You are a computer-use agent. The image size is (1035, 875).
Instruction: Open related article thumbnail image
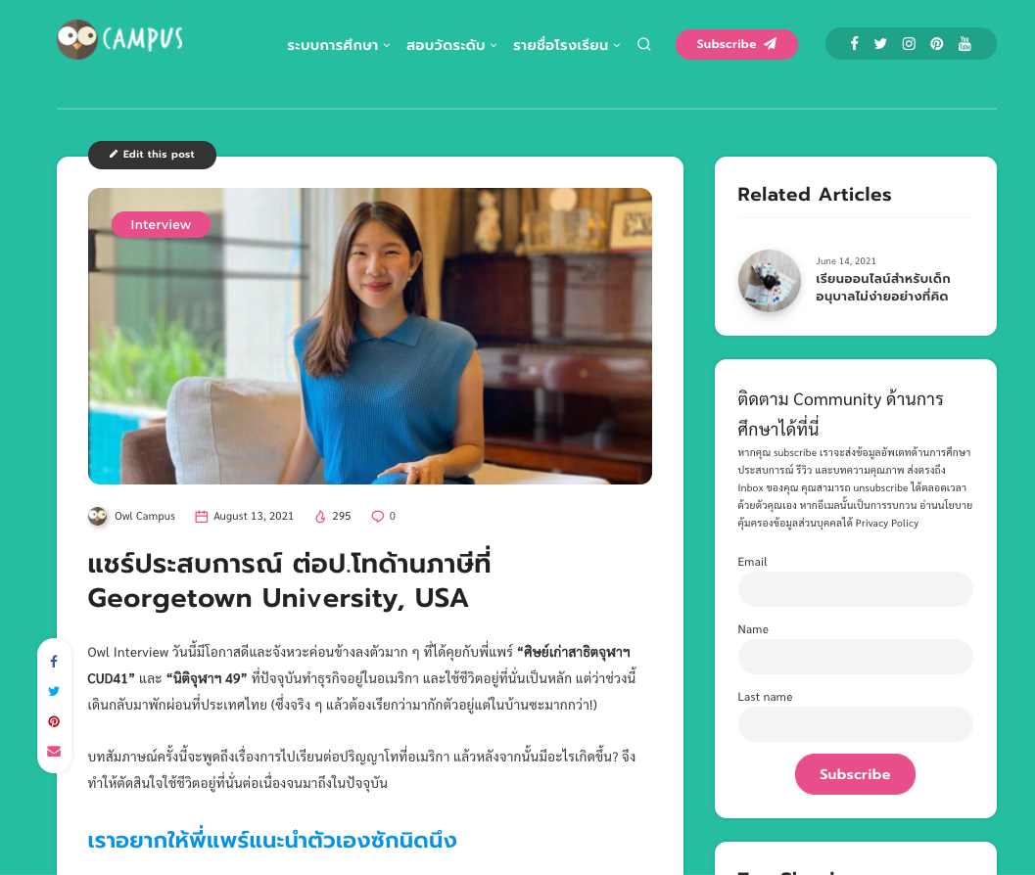coord(769,281)
